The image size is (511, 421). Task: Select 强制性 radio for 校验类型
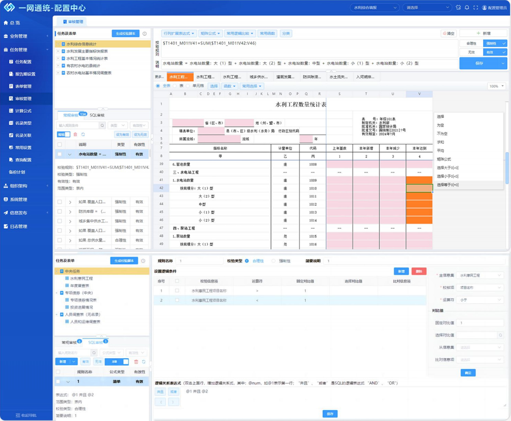click(x=274, y=261)
